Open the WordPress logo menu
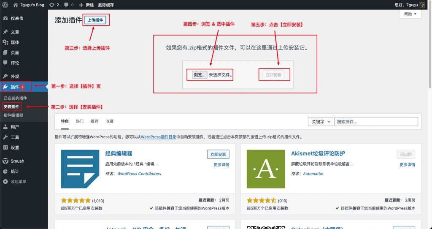Viewport: 432px width, 229px height. (5, 5)
